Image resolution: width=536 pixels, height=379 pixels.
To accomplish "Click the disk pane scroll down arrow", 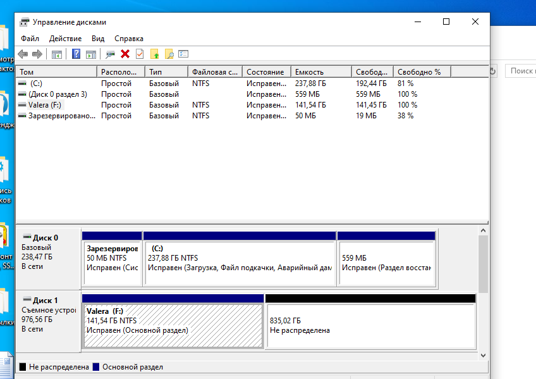I will (483, 356).
